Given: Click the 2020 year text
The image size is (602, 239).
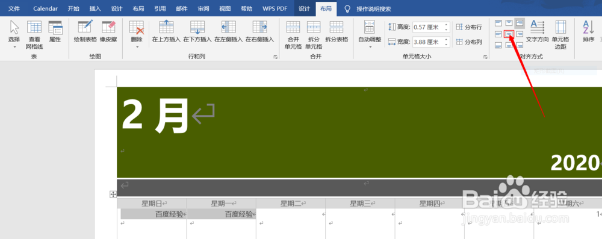Looking at the screenshot, I should tap(575, 163).
